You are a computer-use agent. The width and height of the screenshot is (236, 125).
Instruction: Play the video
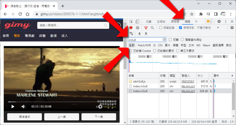(x=13, y=106)
